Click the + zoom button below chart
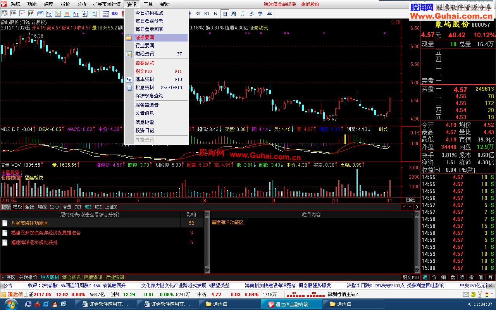 pyautogui.click(x=404, y=207)
